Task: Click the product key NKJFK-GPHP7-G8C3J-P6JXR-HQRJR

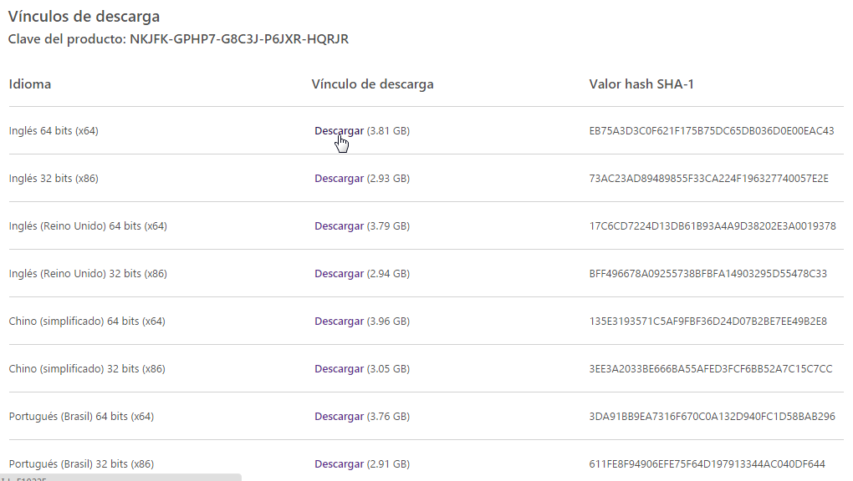Action: pos(238,39)
